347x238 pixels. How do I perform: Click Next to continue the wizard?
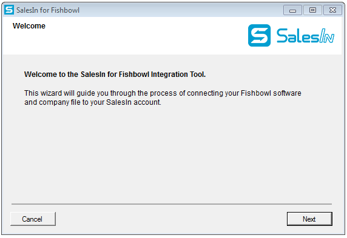coord(309,219)
